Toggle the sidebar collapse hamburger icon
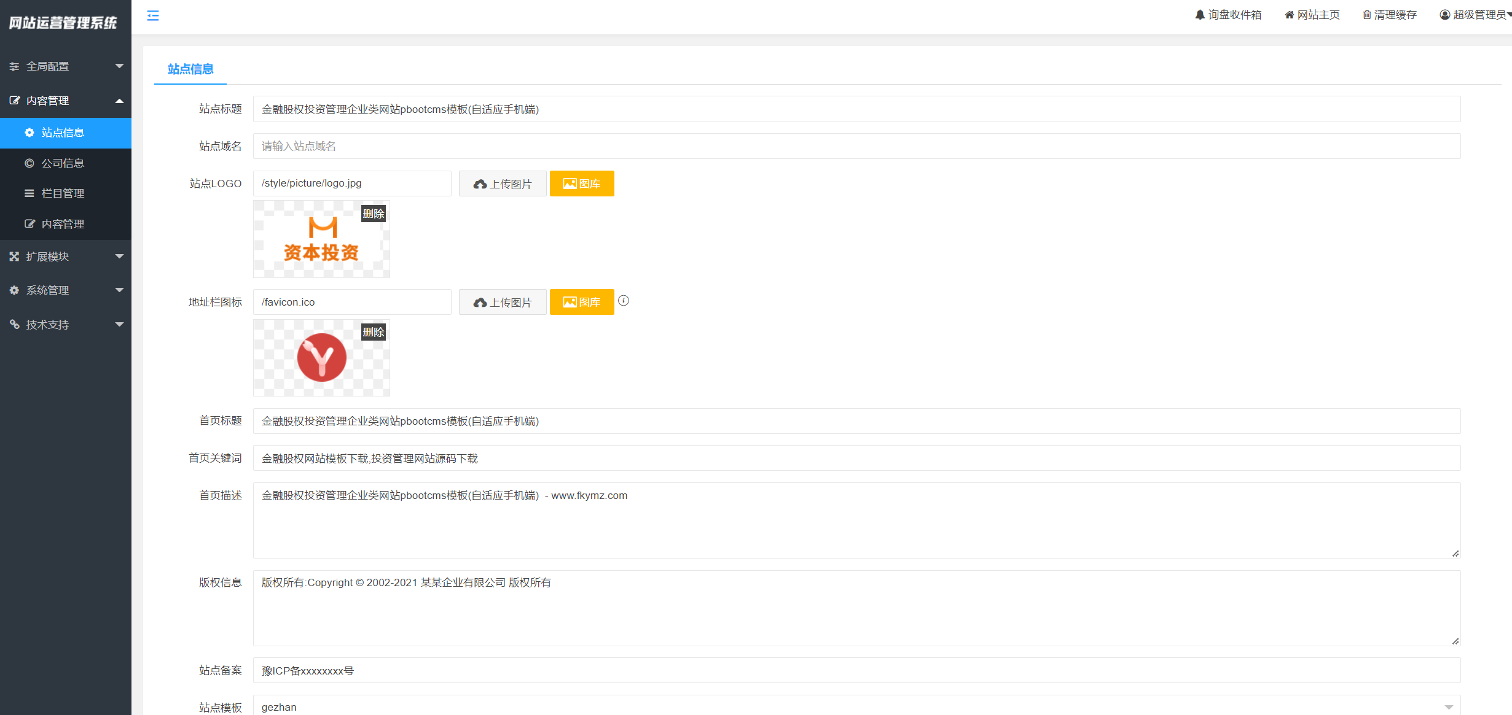Screen dimensions: 1512x715 pyautogui.click(x=153, y=15)
